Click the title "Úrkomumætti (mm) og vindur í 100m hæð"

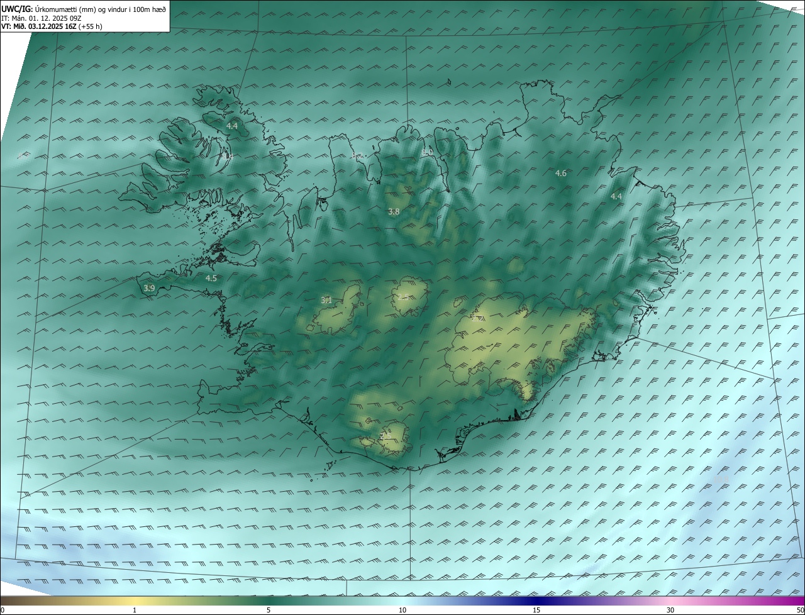pyautogui.click(x=100, y=9)
